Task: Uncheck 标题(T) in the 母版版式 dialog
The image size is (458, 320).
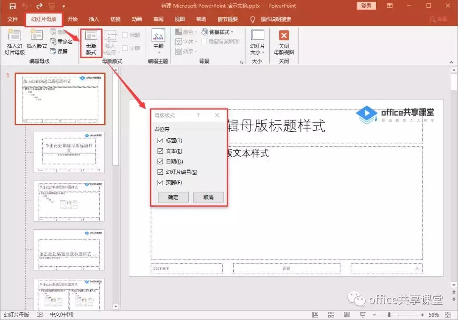Action: 160,140
